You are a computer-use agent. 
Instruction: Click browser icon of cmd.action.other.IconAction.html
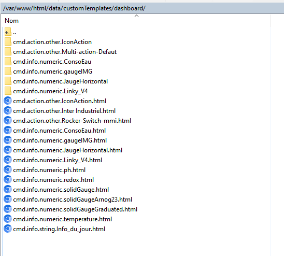click(x=8, y=101)
